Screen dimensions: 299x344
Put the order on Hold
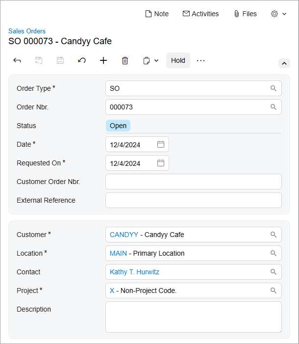(178, 60)
